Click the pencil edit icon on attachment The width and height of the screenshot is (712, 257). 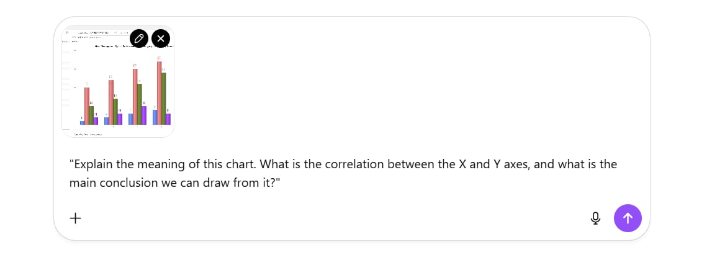click(139, 38)
